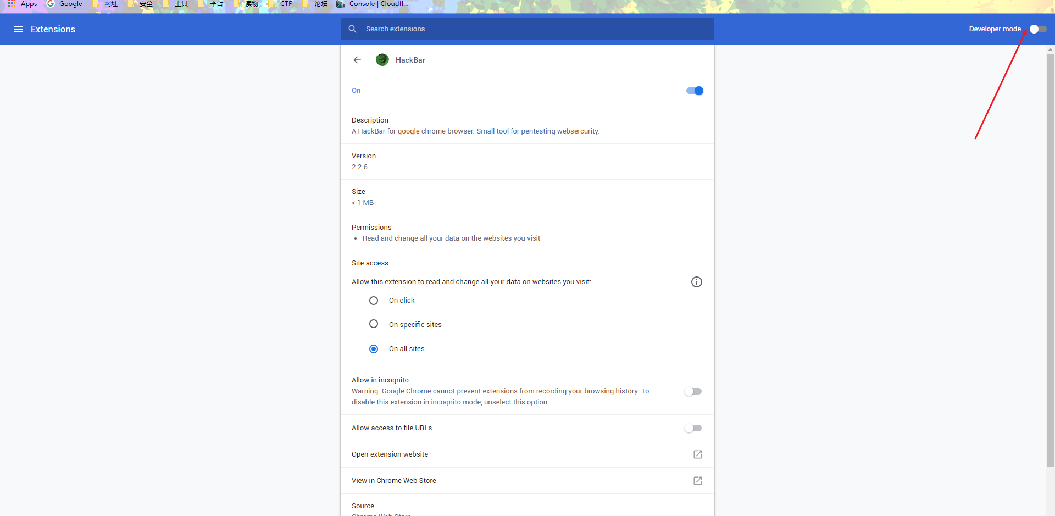Open the CTF bookmark folder
The image size is (1055, 516).
pos(280,4)
